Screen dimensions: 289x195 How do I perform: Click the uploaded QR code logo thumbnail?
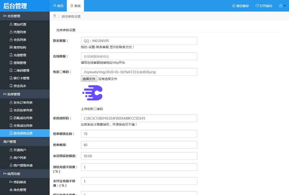[92, 93]
